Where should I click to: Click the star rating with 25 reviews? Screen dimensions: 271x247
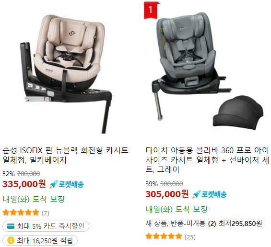point(164,236)
